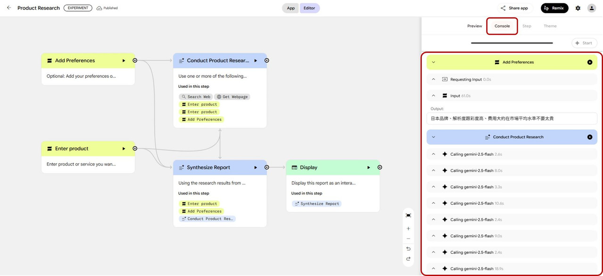
Task: Click the back arrow beside Product Research
Action: tap(8, 8)
